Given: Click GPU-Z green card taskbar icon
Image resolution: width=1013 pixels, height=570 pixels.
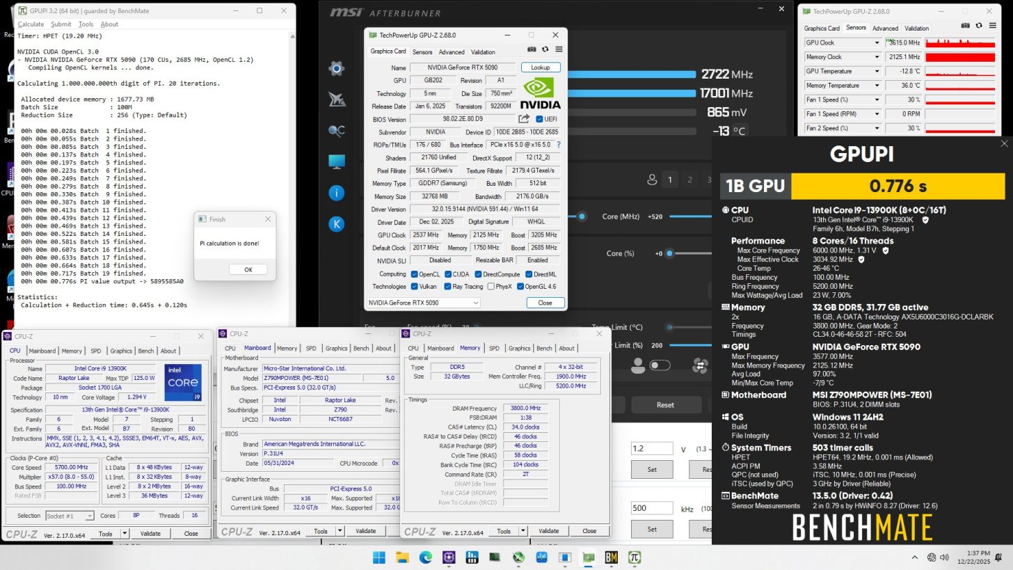Looking at the screenshot, I should pos(588,557).
